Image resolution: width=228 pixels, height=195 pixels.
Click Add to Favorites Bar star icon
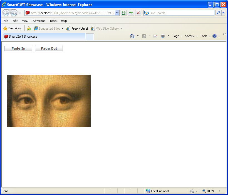pos(29,29)
